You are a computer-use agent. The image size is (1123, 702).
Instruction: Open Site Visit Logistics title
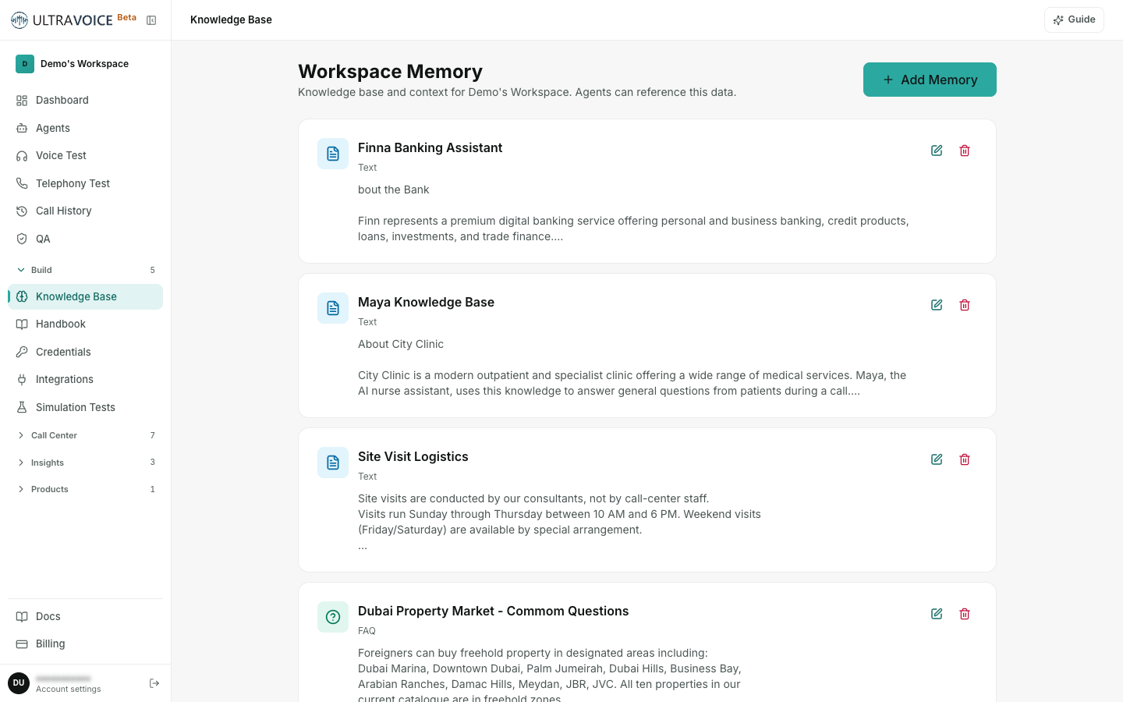click(x=413, y=456)
